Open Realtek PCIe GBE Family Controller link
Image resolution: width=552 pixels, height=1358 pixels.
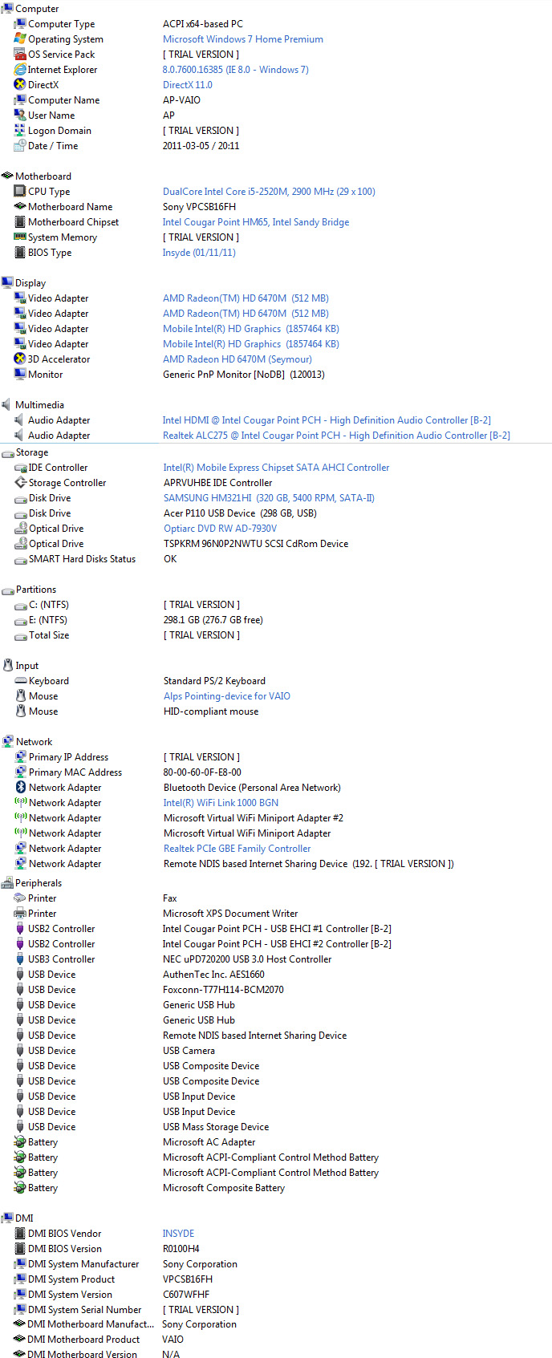tap(237, 849)
